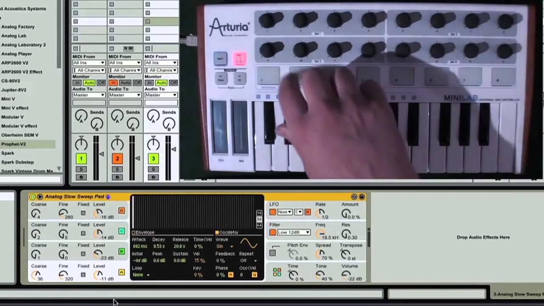Switch to the Envelope section in display
The height and width of the screenshot is (306, 544).
point(144,232)
